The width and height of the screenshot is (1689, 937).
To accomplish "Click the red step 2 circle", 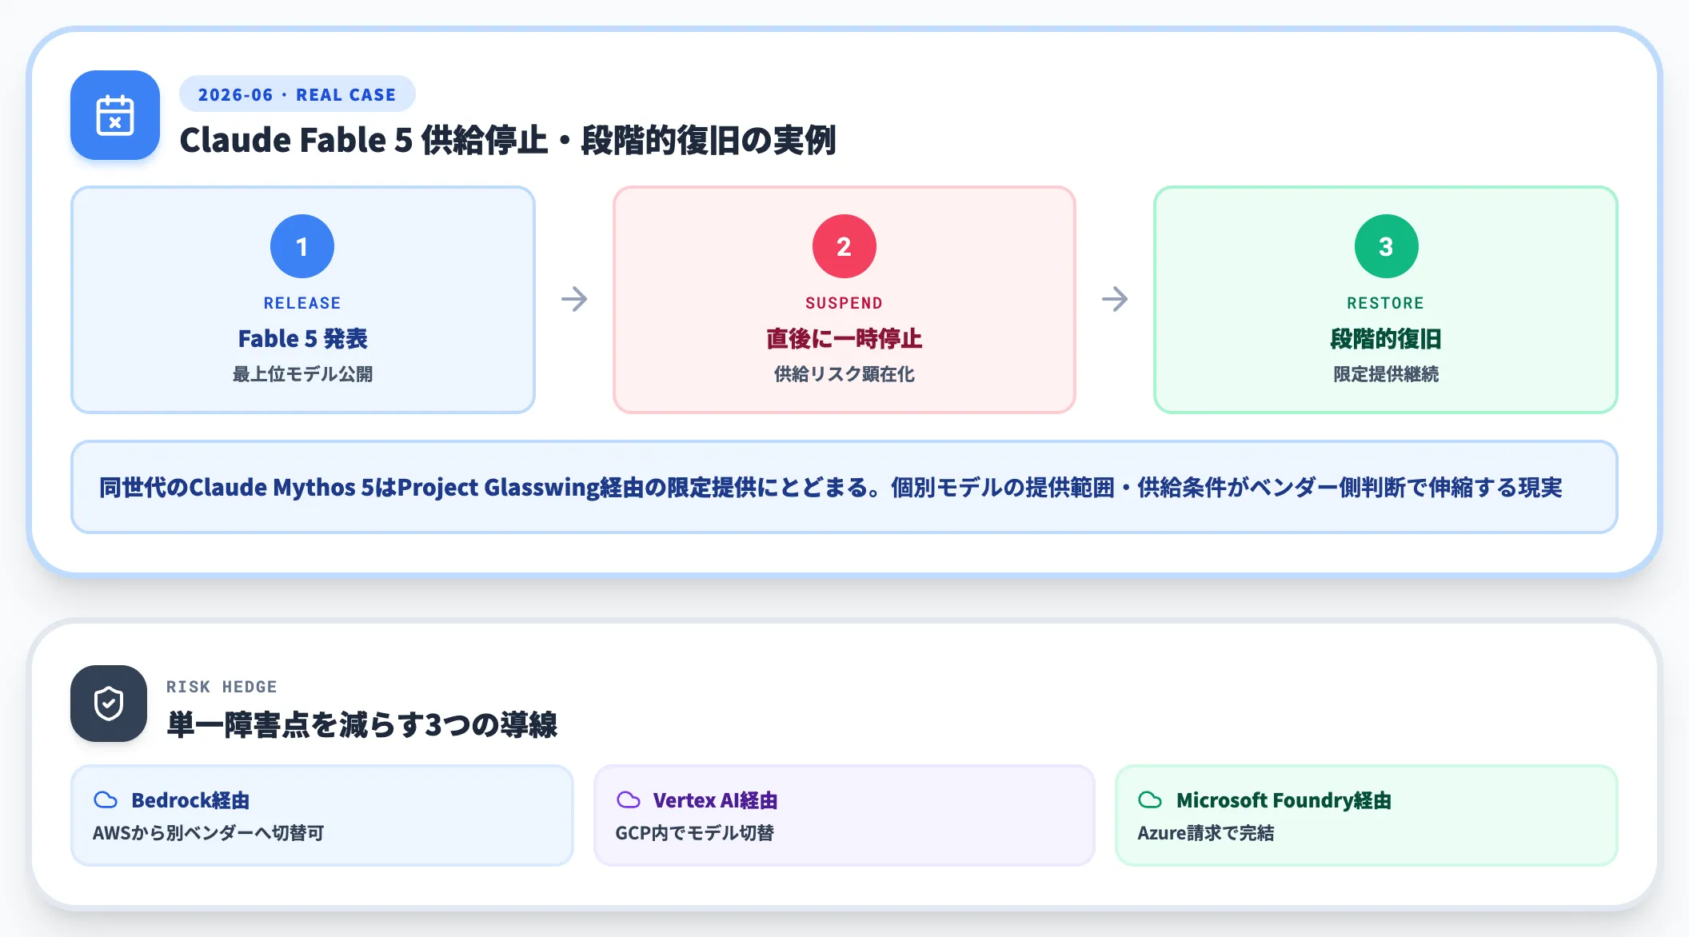I will [x=844, y=246].
